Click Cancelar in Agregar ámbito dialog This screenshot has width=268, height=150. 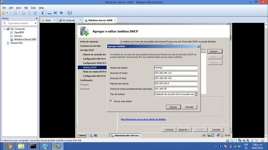point(189,107)
